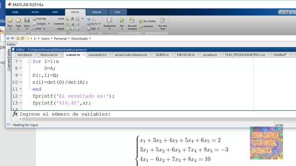Switch to the HOME ribbon tab
Screen dimensions: 296x166
[15, 12]
